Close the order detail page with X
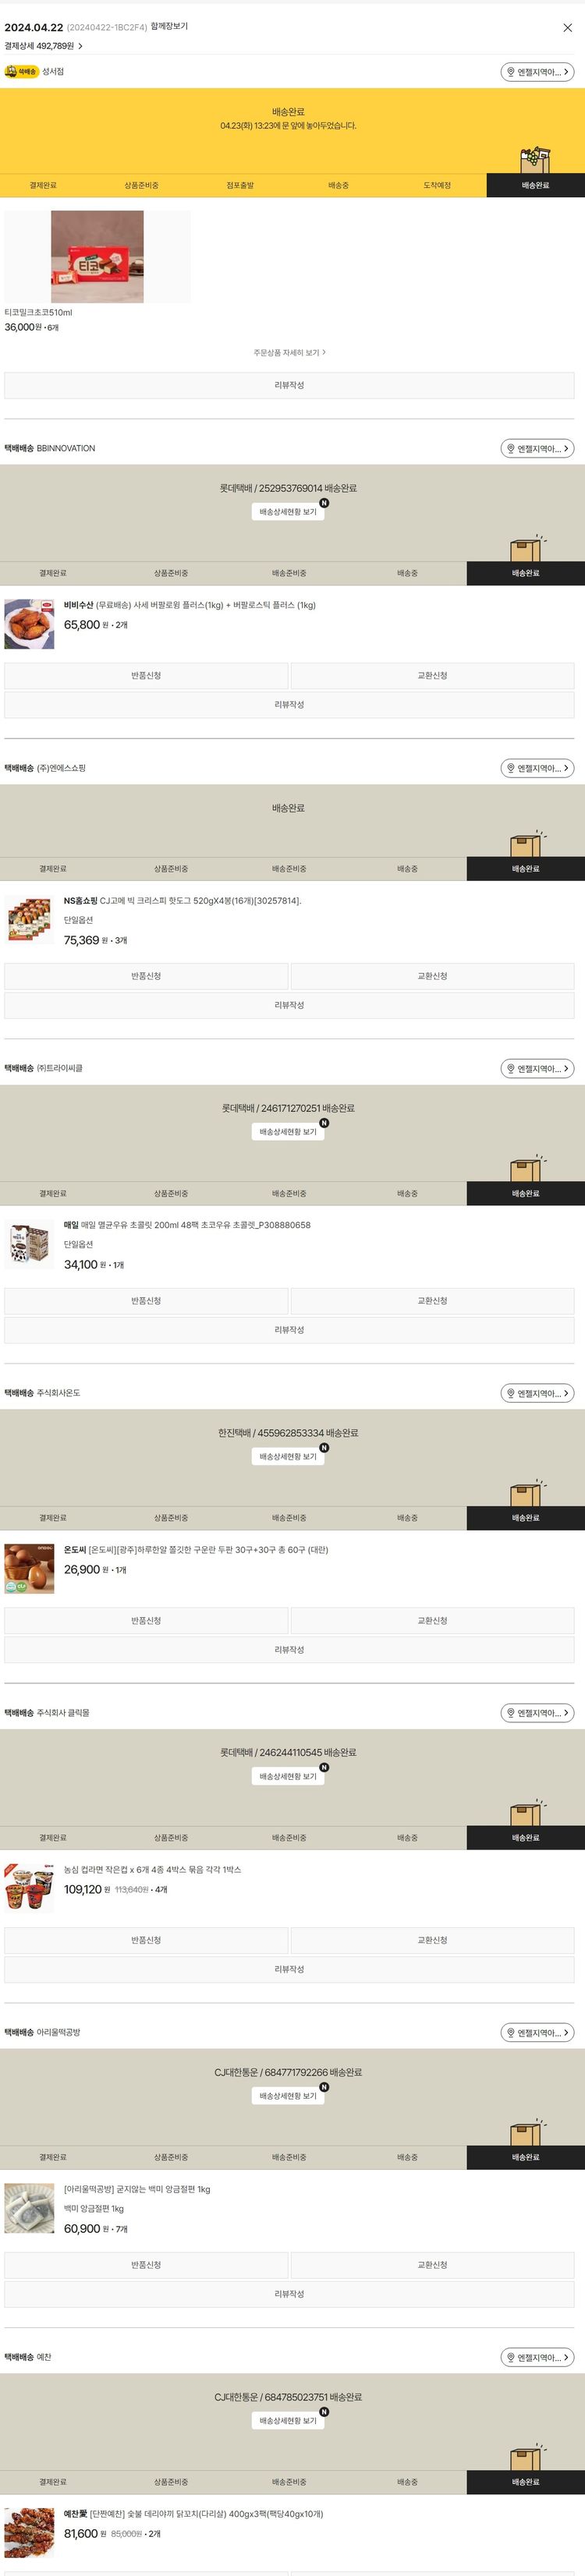 point(567,28)
